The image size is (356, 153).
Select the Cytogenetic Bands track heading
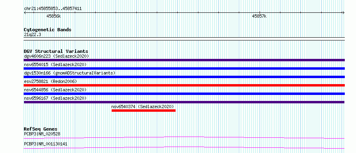click(48, 30)
